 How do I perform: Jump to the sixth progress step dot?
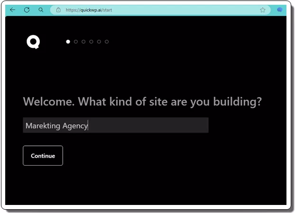pos(107,42)
